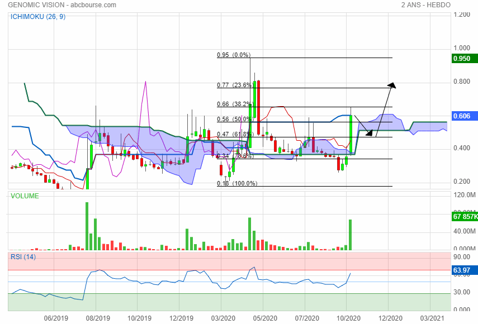Image resolution: width=478 pixels, height=324 pixels.
Task: Click the RSI (14) indicator label
Action: click(x=23, y=257)
